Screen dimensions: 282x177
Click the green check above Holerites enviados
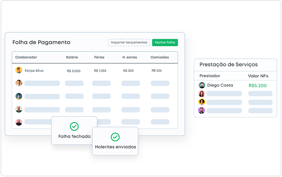tap(115, 137)
